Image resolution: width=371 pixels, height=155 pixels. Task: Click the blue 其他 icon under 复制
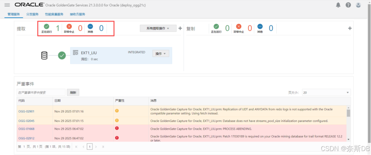coord(260,27)
